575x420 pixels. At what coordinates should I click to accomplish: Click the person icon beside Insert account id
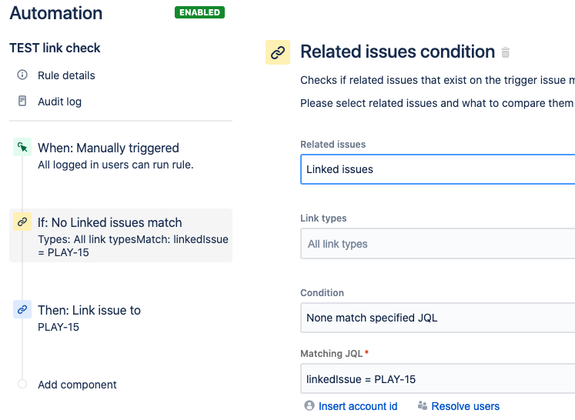(x=309, y=406)
